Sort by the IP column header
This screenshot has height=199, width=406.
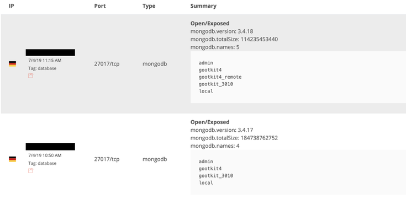click(x=12, y=6)
